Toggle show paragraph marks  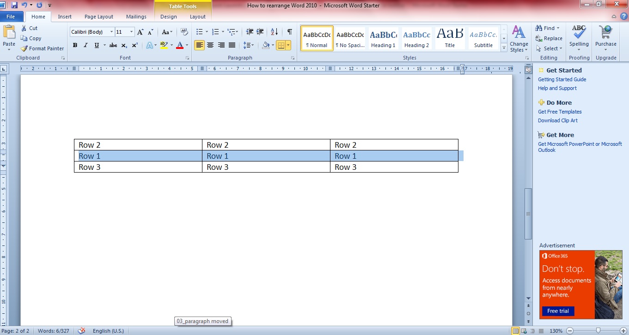click(290, 32)
